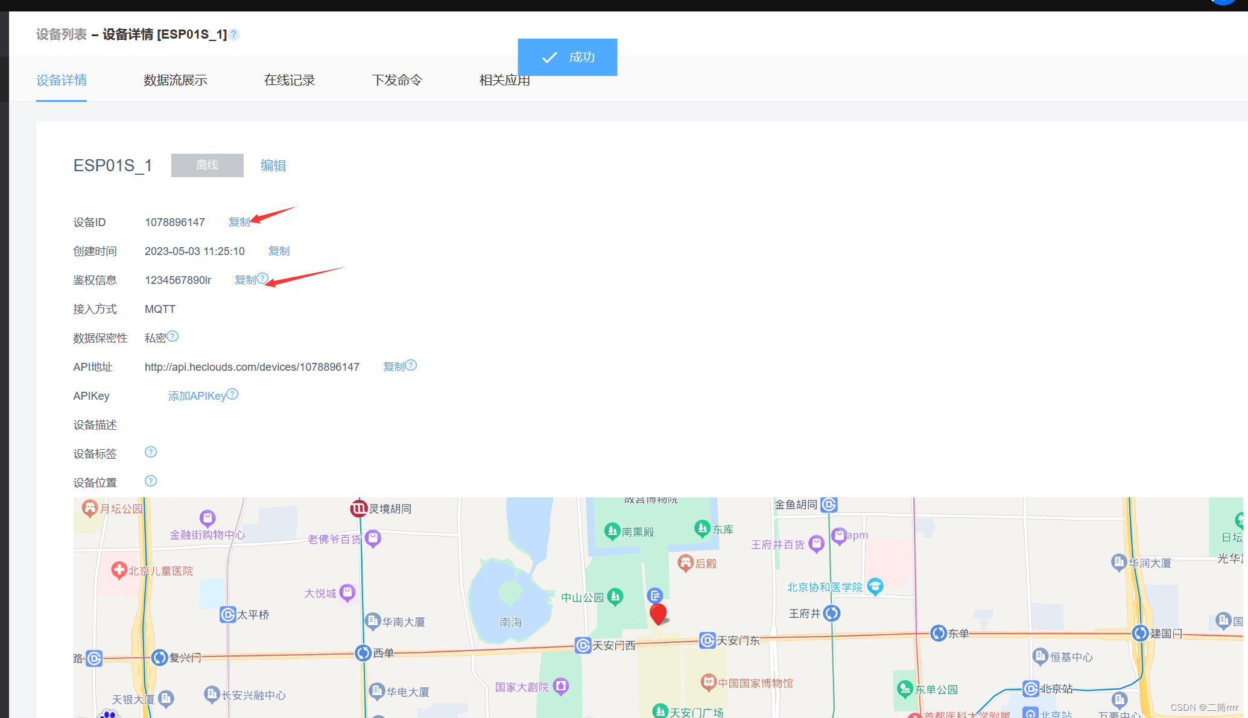
Task: Click the red location pin on the map
Action: point(658,613)
